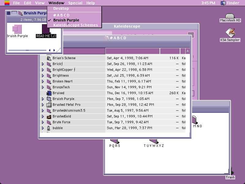Choose Desktop from the Window menu
This screenshot has height=184, width=245.
(x=74, y=9)
